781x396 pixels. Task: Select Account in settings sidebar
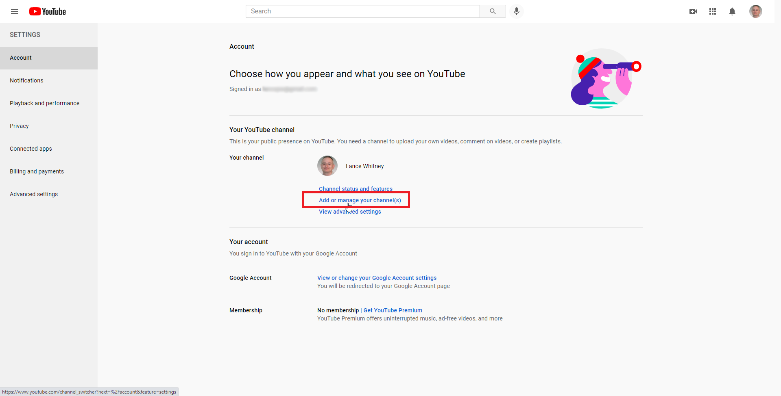coord(49,58)
